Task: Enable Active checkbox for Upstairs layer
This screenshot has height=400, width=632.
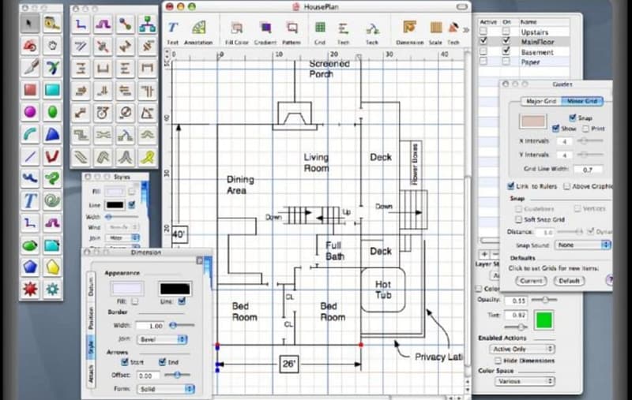Action: coord(483,32)
